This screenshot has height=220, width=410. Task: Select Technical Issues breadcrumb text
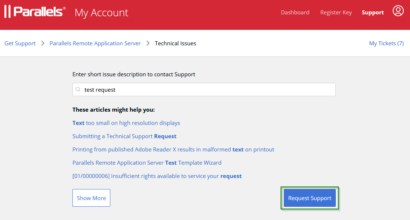coord(175,43)
